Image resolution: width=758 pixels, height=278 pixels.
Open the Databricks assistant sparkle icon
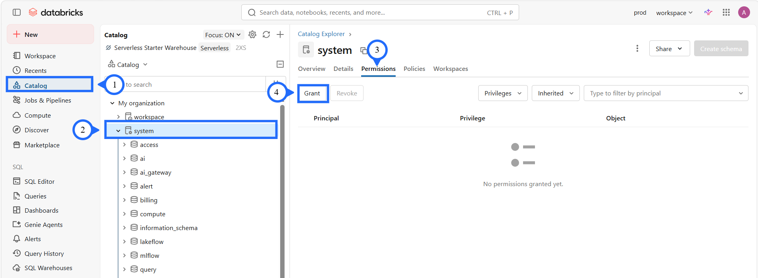pos(708,12)
